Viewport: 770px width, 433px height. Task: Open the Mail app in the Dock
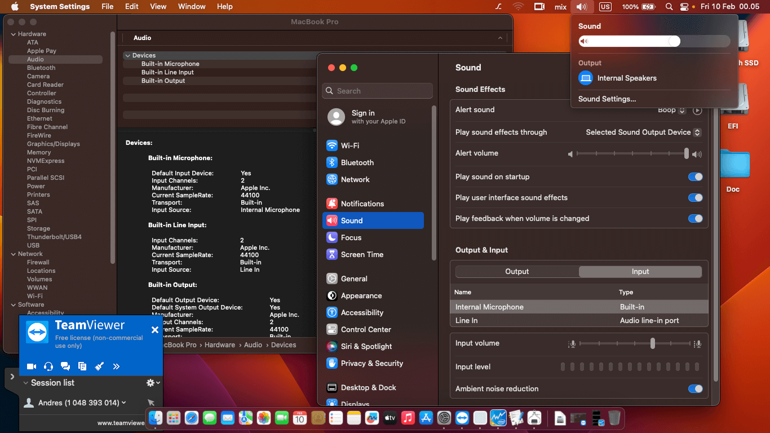click(x=228, y=418)
